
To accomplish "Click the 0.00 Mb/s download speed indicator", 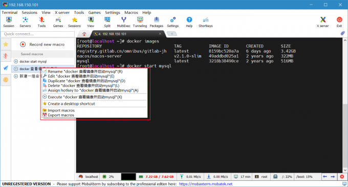I will 217,177.
